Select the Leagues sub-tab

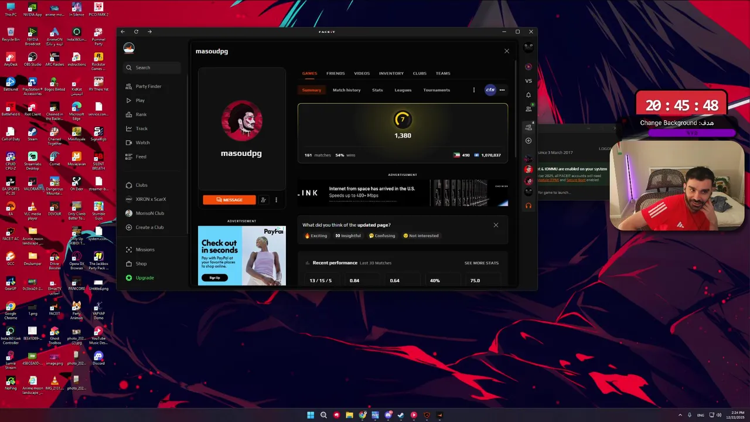point(403,90)
